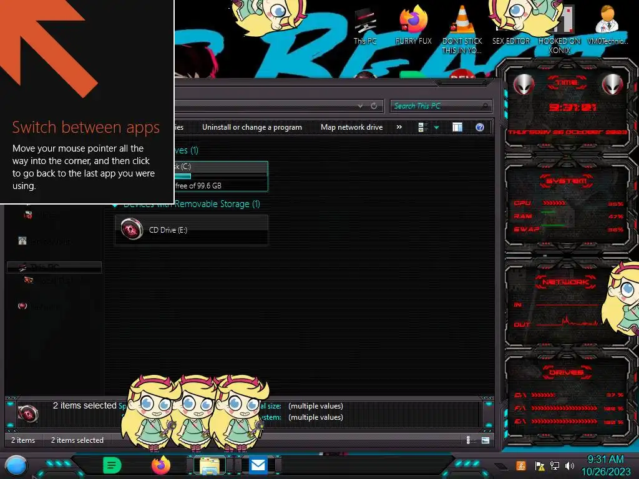This screenshot has height=479, width=639.
Task: Open the Action Center flag icon
Action: (540, 466)
